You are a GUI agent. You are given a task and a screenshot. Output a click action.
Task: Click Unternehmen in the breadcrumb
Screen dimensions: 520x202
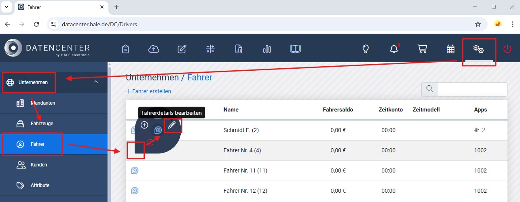coord(152,78)
